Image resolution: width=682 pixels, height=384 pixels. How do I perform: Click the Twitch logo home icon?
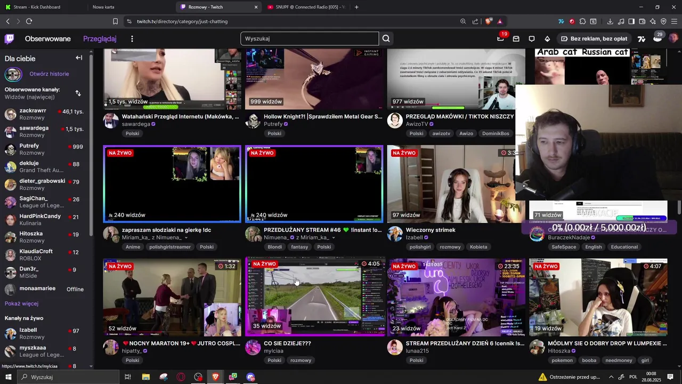(9, 38)
